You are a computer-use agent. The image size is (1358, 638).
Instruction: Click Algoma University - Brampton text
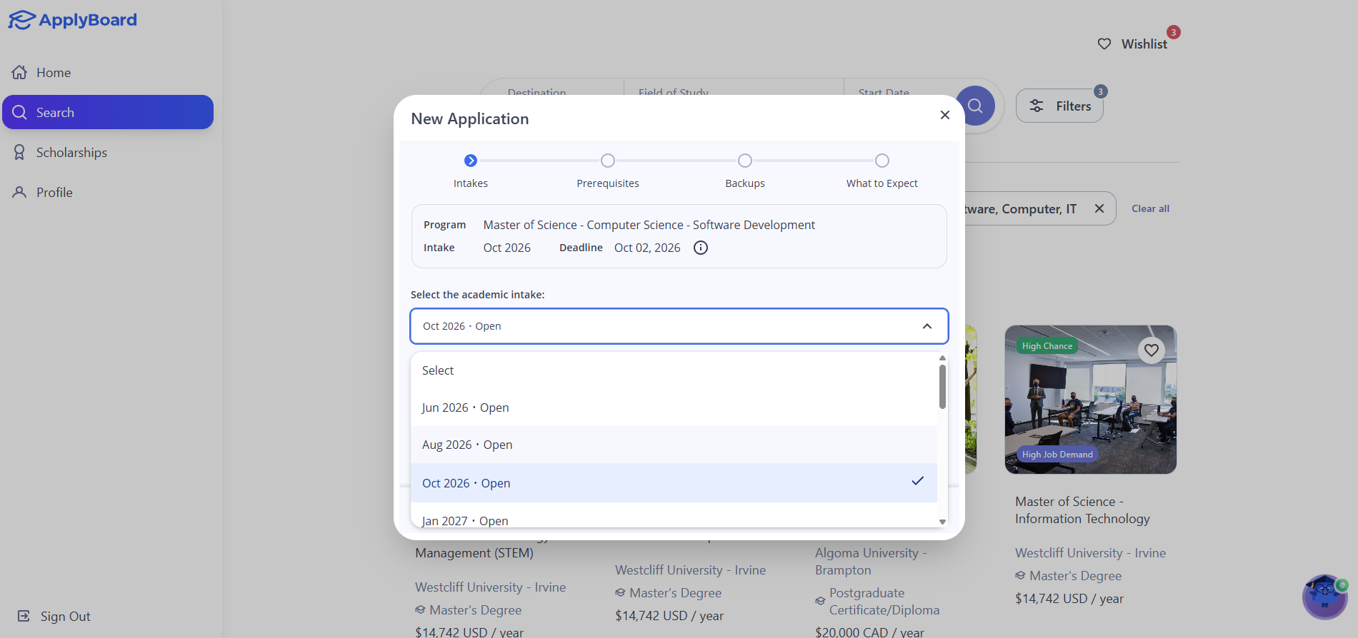tap(871, 562)
